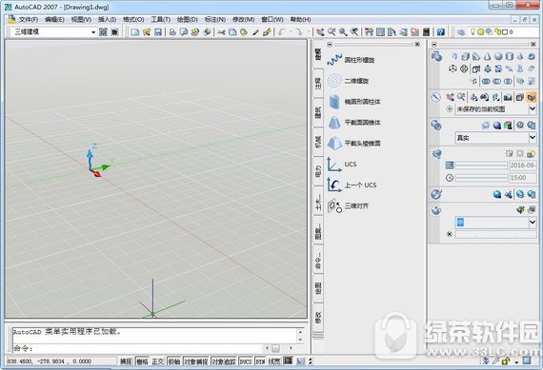This screenshot has height=370, width=543.
Task: Click the Redo arrow icon
Action: tap(298, 32)
